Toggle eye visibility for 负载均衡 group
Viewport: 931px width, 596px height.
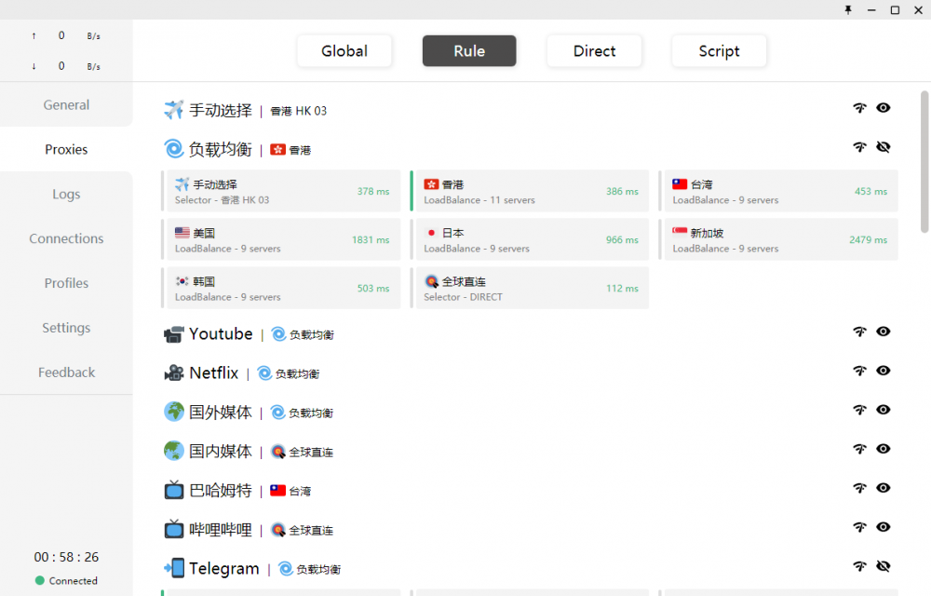884,147
